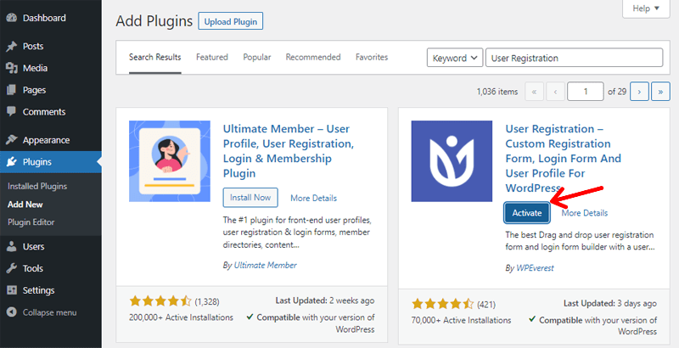
Task: Click the Upload Plugin button
Action: [230, 21]
